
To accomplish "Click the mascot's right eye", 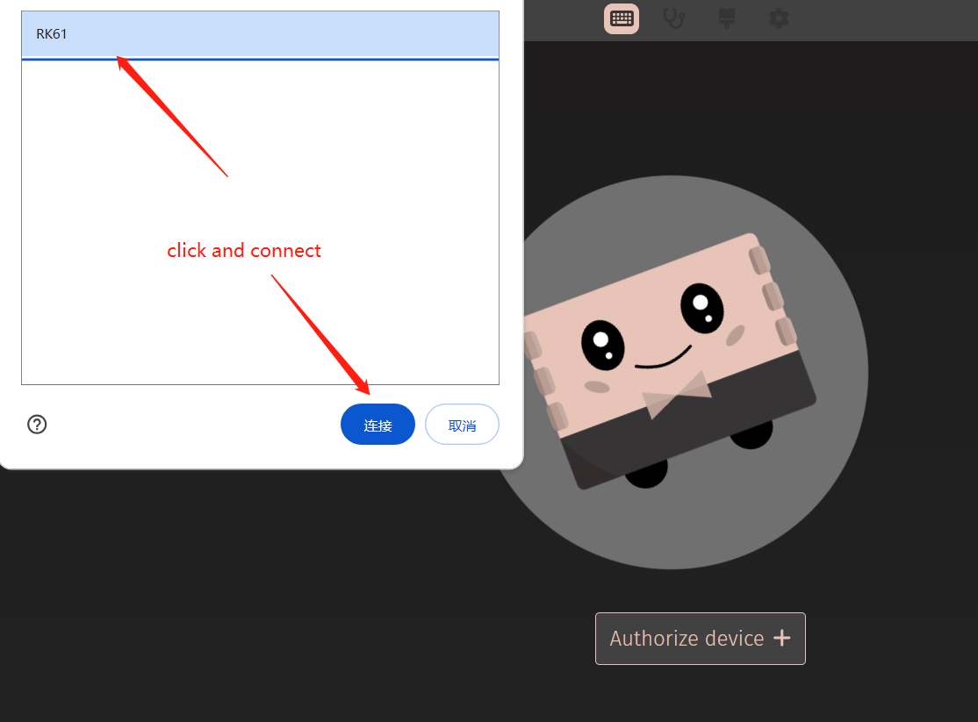I will pos(701,308).
